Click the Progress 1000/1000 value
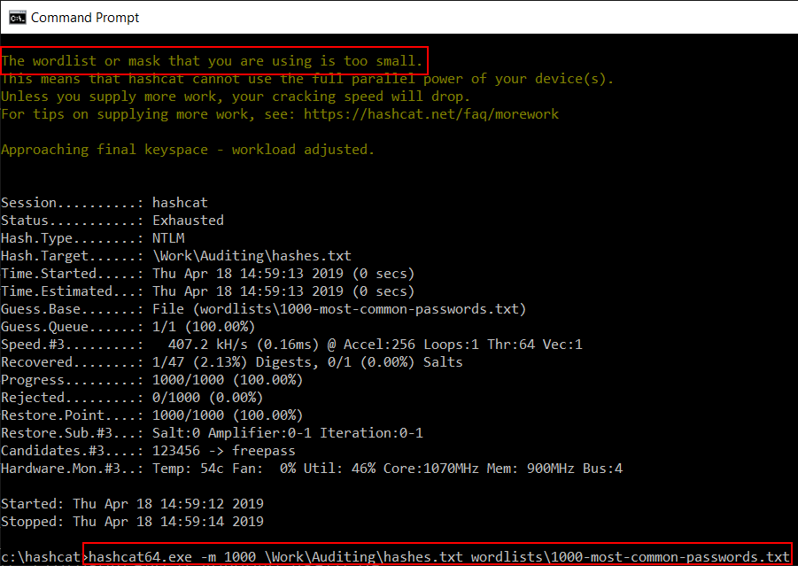 point(228,380)
